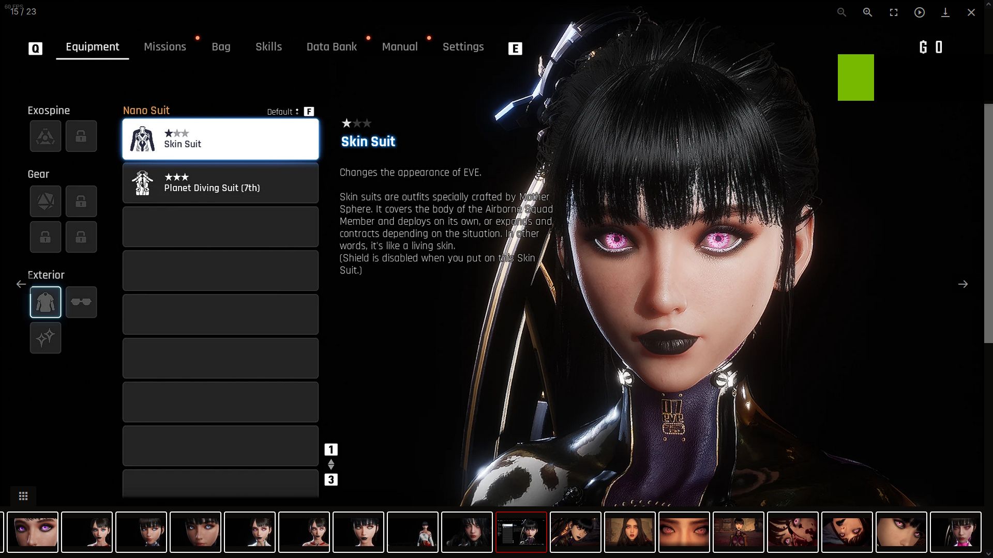Start the slideshow playback

pyautogui.click(x=919, y=12)
